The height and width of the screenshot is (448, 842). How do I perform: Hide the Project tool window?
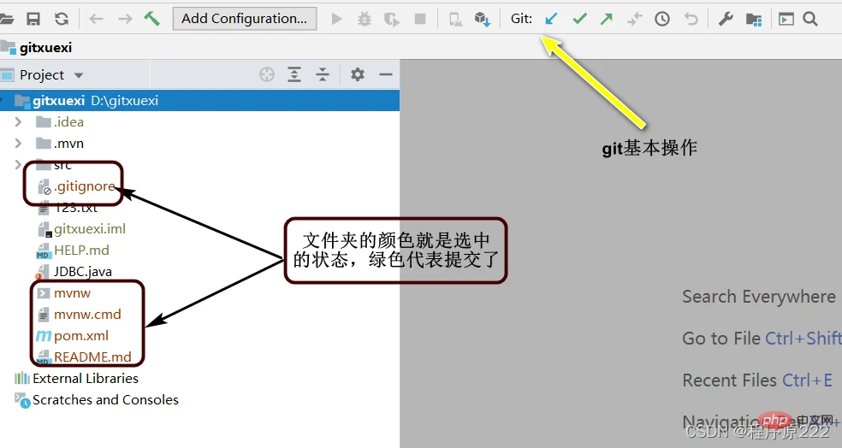pos(385,74)
